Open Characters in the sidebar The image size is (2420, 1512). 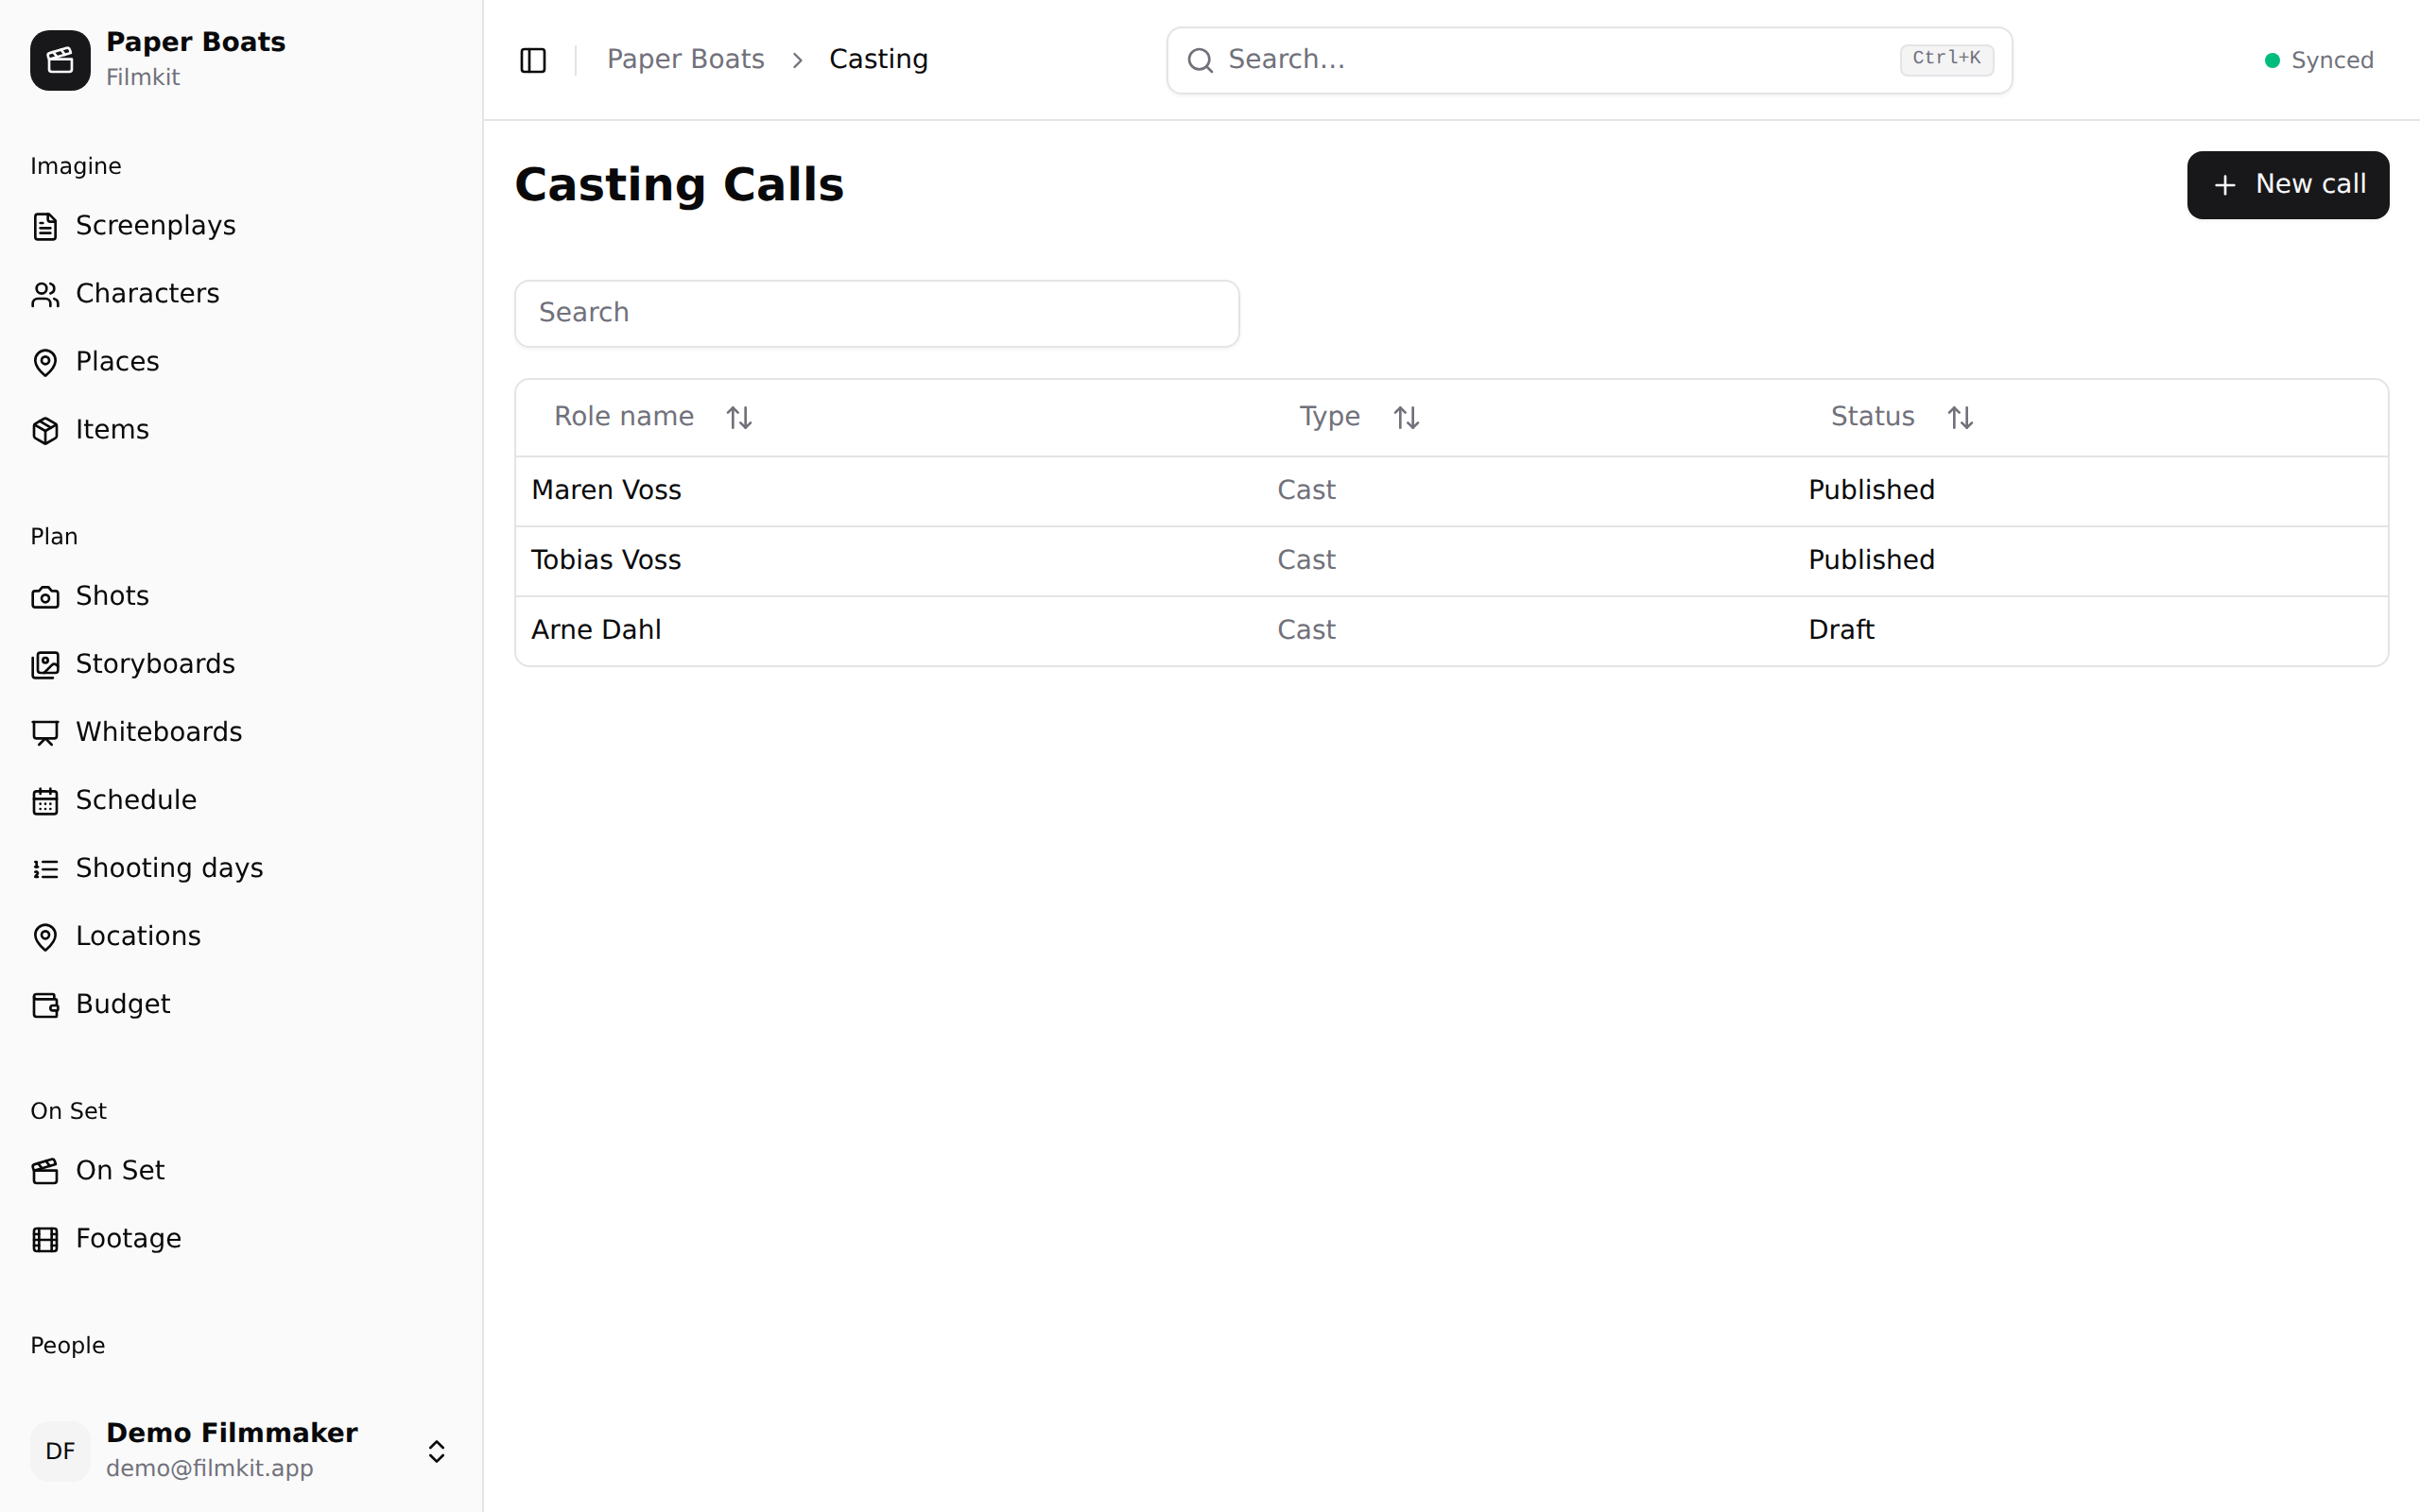(x=240, y=294)
